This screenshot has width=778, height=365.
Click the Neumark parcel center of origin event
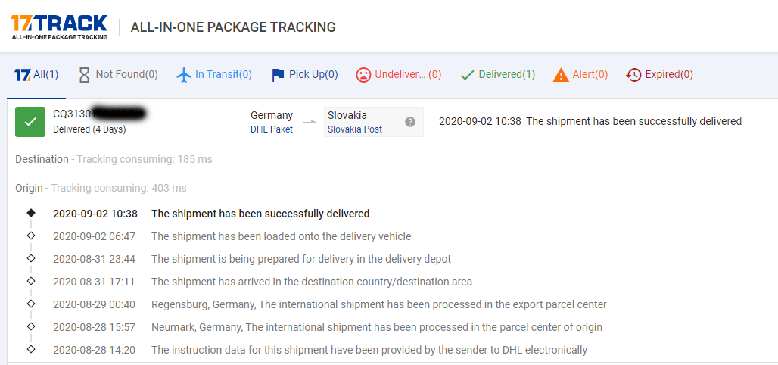(376, 327)
